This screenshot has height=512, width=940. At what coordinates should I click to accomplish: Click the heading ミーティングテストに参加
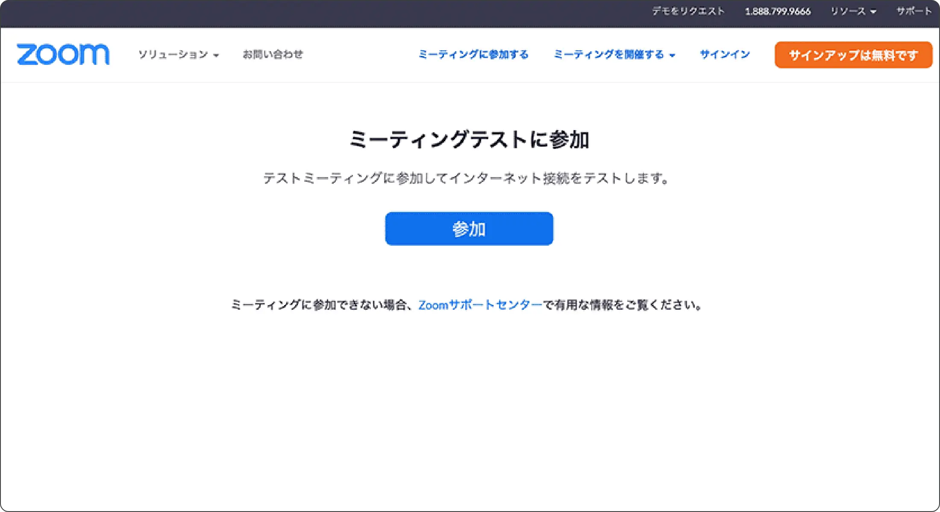coord(469,140)
